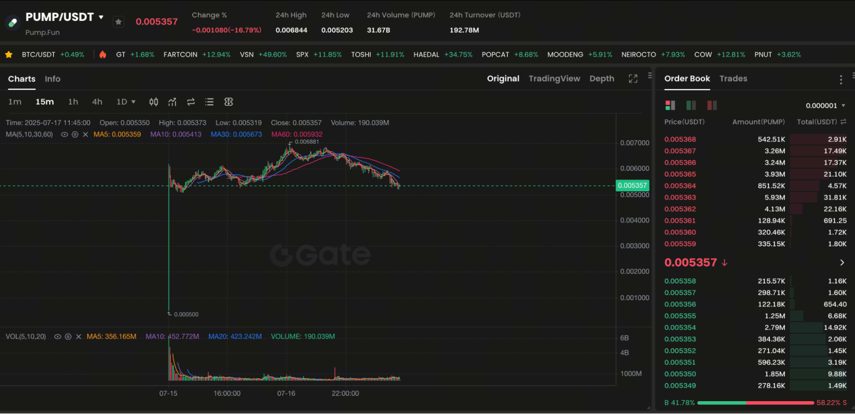Screen dimensions: 855x414
Task: Open MA indicator settings gear
Action: (x=75, y=134)
